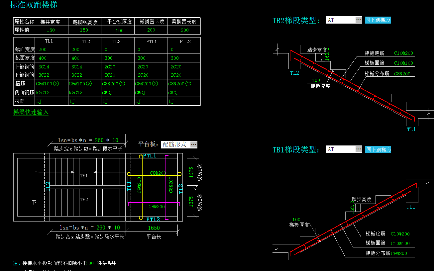Edit the 梯板2宽 value 1375
434x271 pixels.
(x=191, y=202)
